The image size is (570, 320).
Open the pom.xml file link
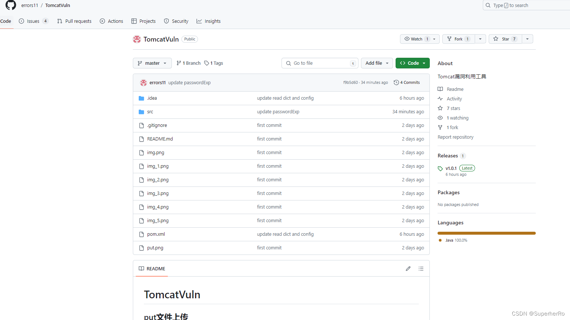click(x=156, y=234)
